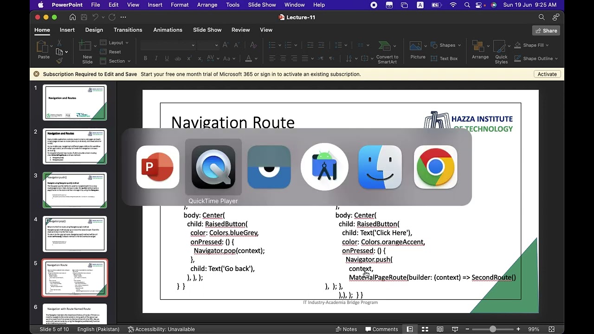594x334 pixels.
Task: Click the zoom in plus button
Action: pyautogui.click(x=519, y=329)
